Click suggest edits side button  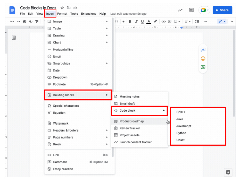point(203,67)
